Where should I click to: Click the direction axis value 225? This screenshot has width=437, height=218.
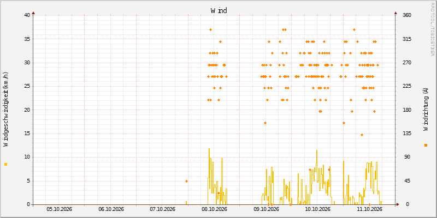click(x=408, y=86)
